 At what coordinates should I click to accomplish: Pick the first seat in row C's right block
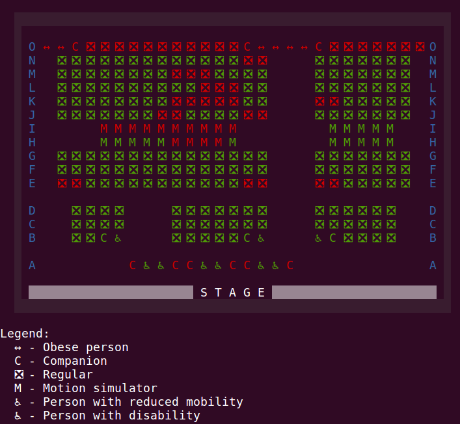tap(319, 224)
